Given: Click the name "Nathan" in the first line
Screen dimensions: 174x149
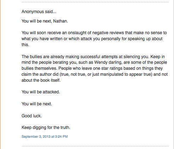Looking at the screenshot, I should (60, 21).
